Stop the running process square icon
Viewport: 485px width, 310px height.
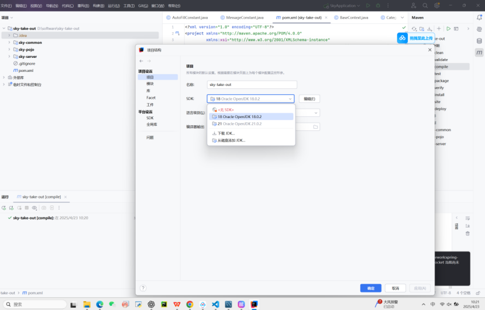point(26,208)
